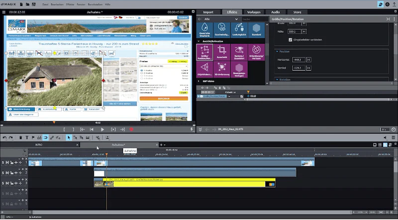
Task: Click the trash delete icon in toolbar
Action: (x=21, y=138)
